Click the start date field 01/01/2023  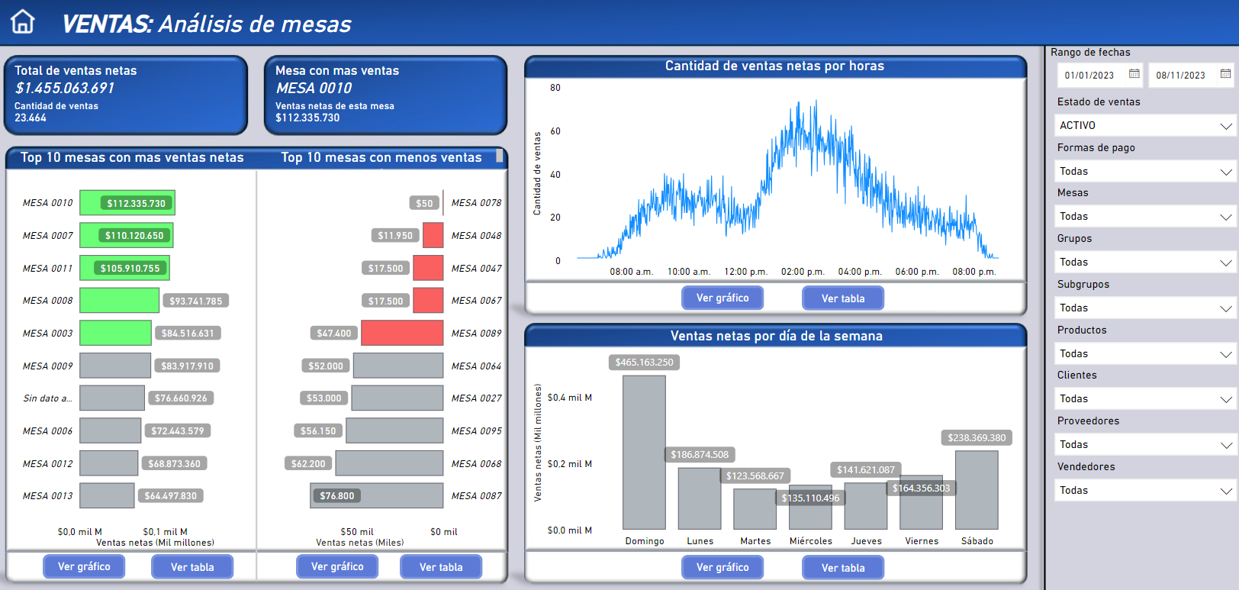pyautogui.click(x=1089, y=75)
